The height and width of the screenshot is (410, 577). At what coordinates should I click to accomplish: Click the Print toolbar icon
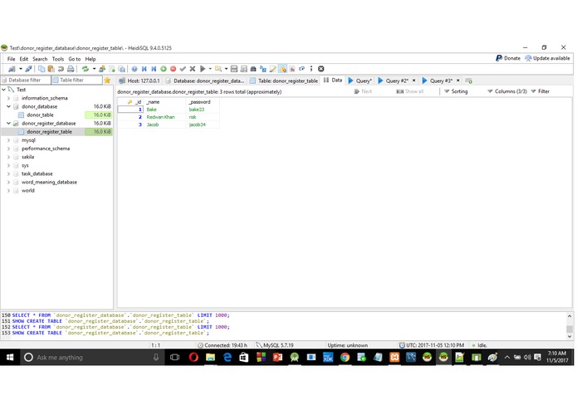tap(71, 69)
